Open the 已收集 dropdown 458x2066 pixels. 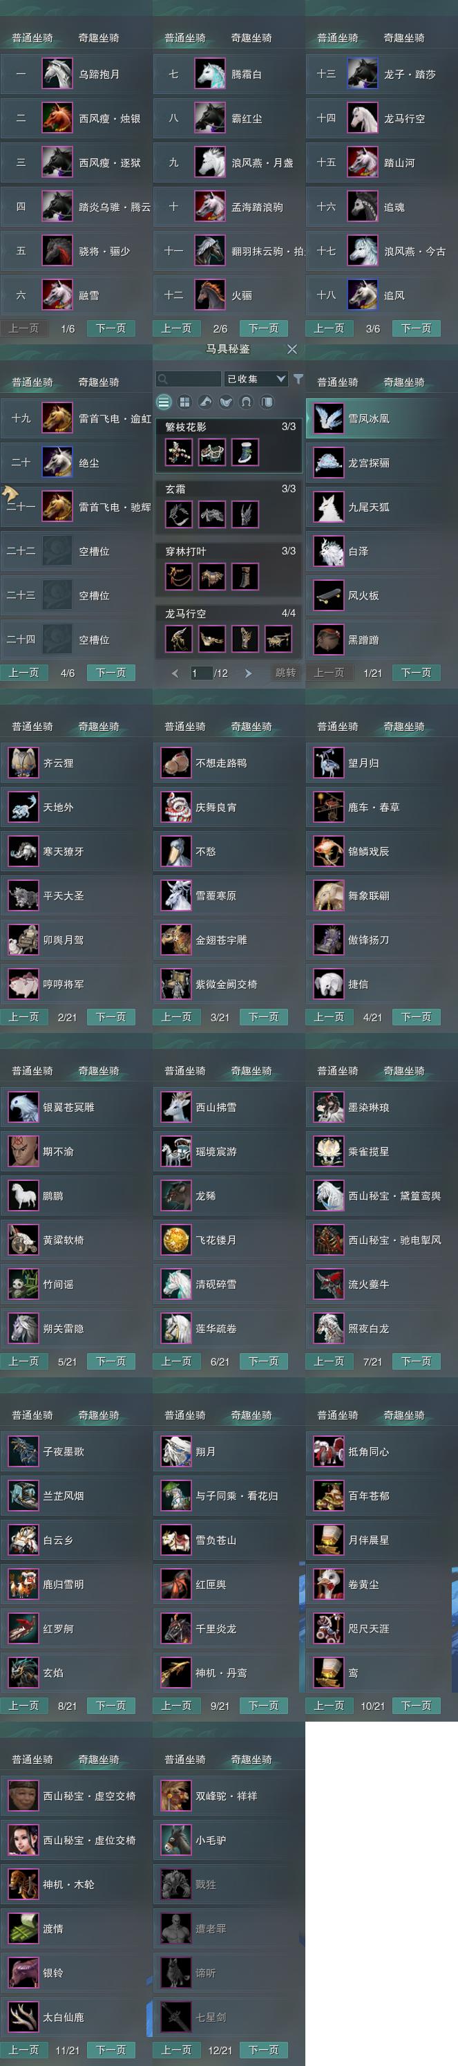[256, 378]
